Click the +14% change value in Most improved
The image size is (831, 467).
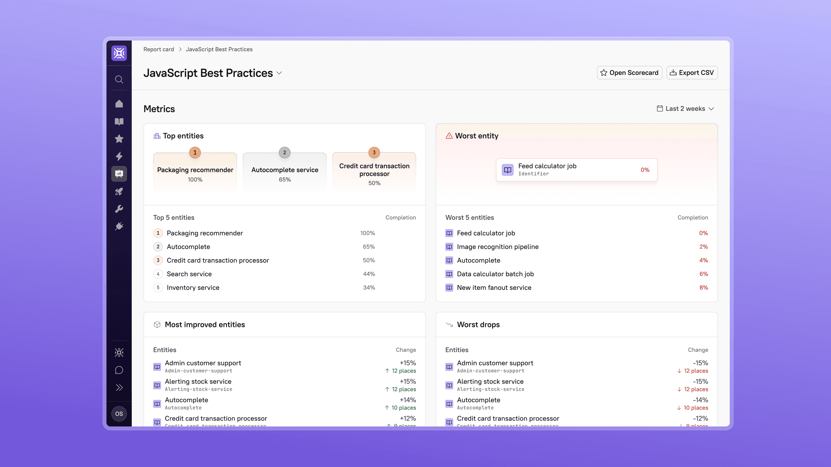tap(408, 400)
